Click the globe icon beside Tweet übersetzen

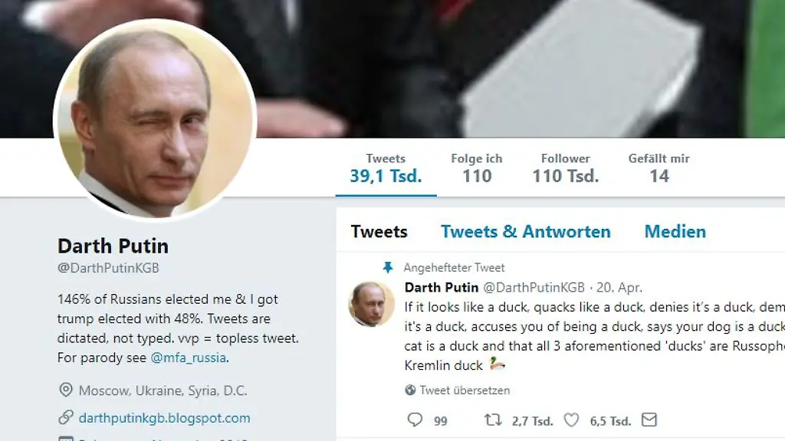(x=411, y=390)
